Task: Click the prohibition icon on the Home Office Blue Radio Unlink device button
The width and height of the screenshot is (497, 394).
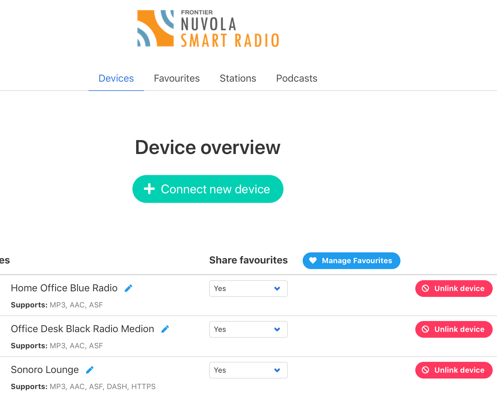Action: 426,289
